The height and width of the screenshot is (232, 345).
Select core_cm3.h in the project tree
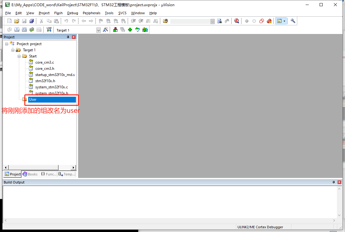45,69
